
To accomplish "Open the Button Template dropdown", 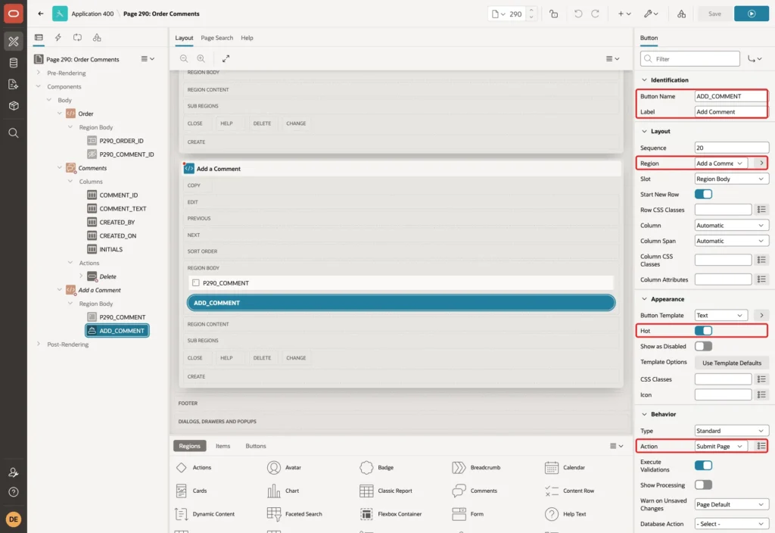I will (x=721, y=316).
